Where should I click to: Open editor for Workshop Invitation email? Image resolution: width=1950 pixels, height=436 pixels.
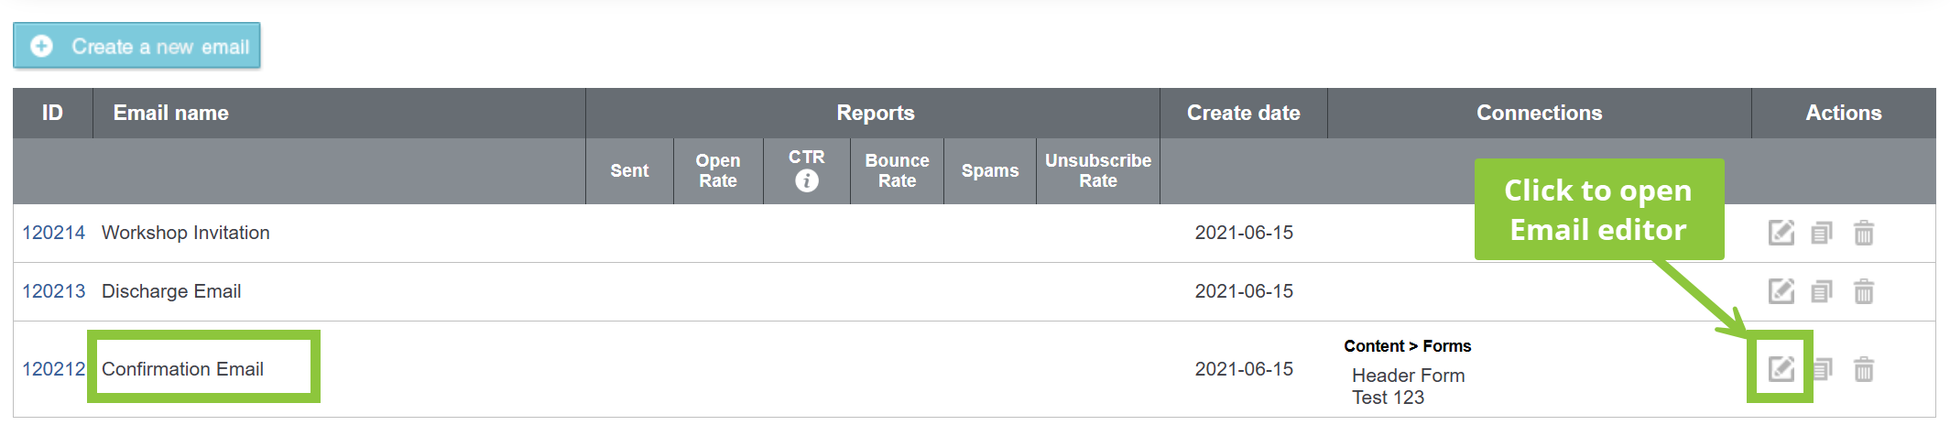coord(1781,233)
